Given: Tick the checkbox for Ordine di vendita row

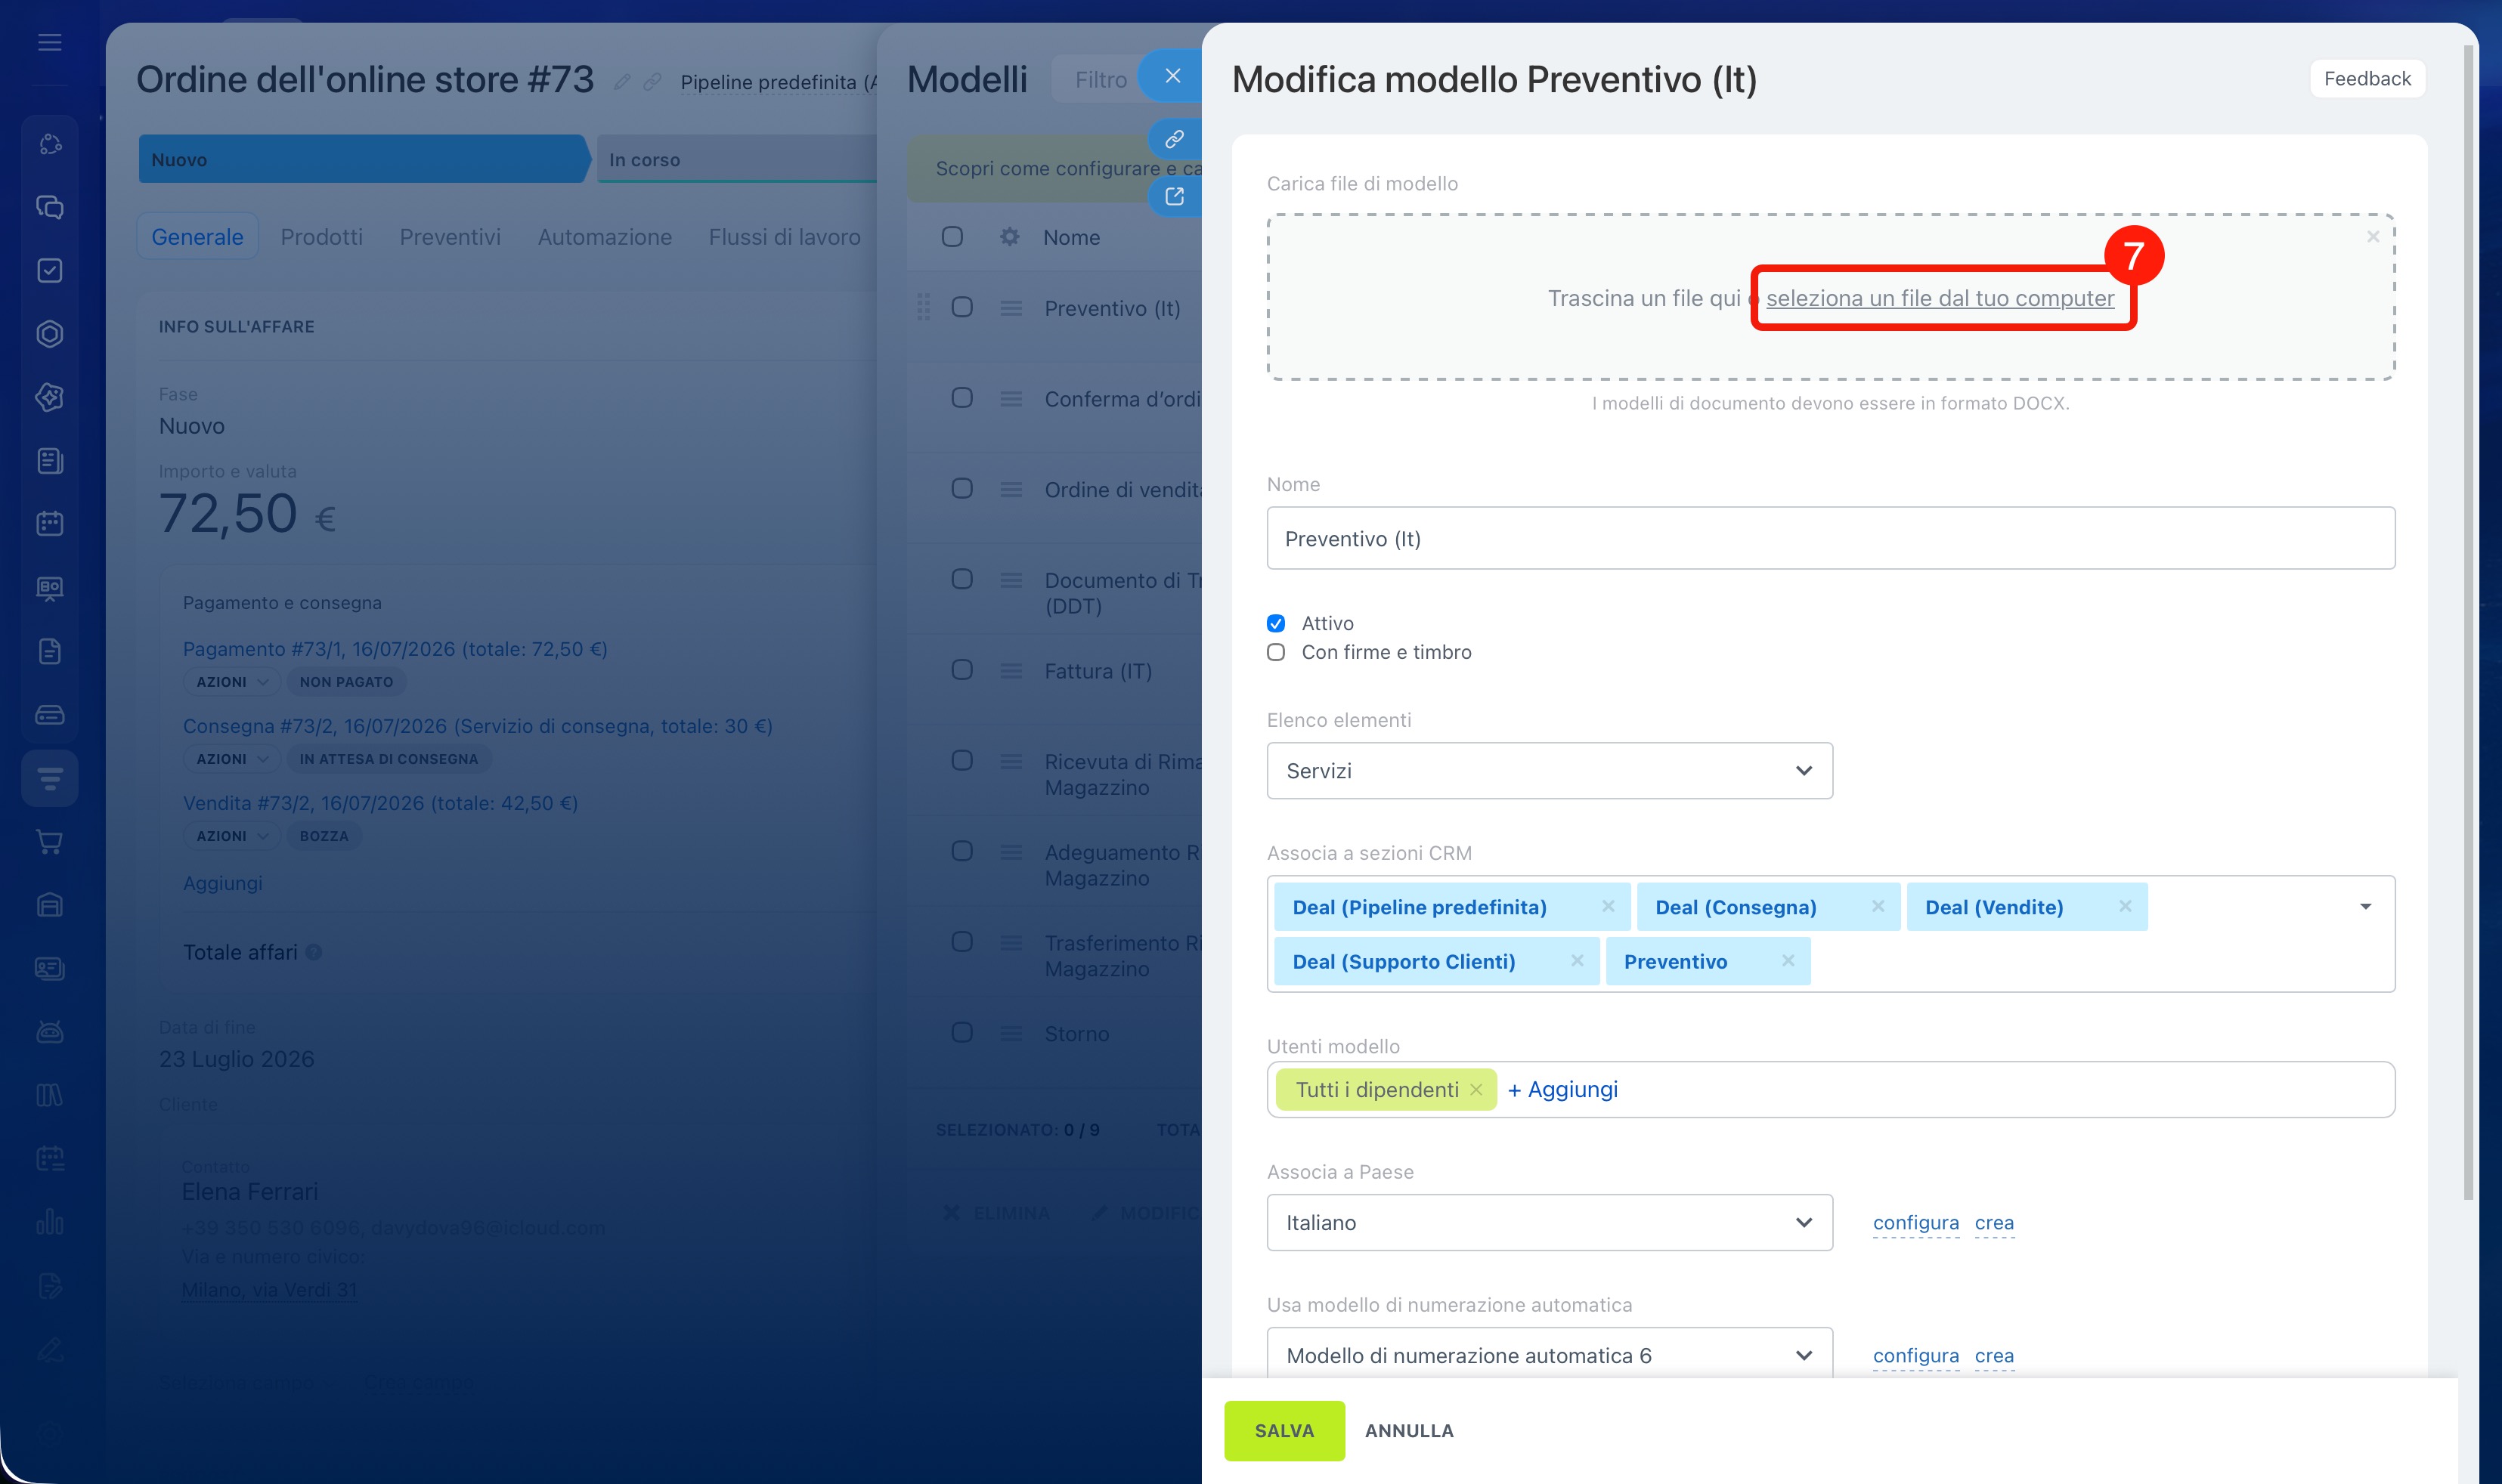Looking at the screenshot, I should click(961, 489).
